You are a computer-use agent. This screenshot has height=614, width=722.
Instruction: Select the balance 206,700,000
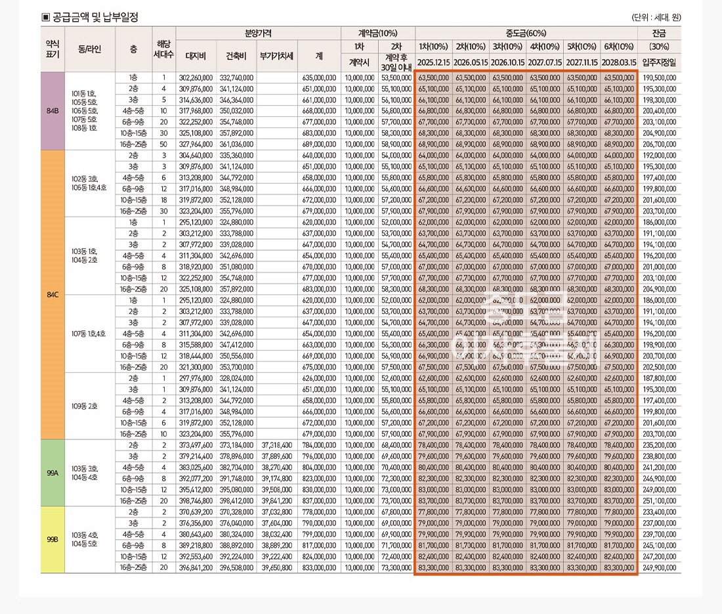(660, 144)
